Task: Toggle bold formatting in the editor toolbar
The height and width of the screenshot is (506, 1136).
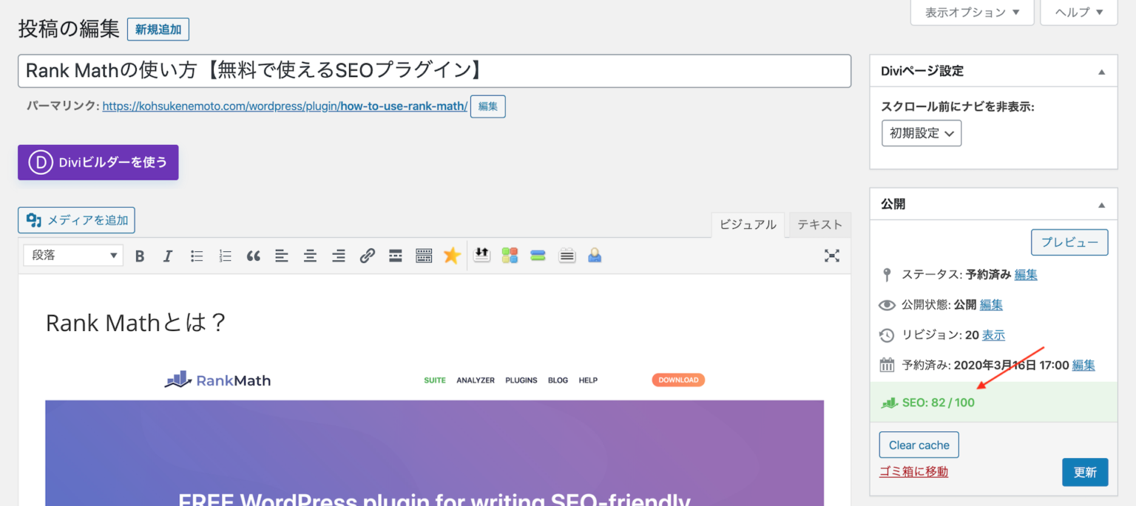Action: click(140, 255)
